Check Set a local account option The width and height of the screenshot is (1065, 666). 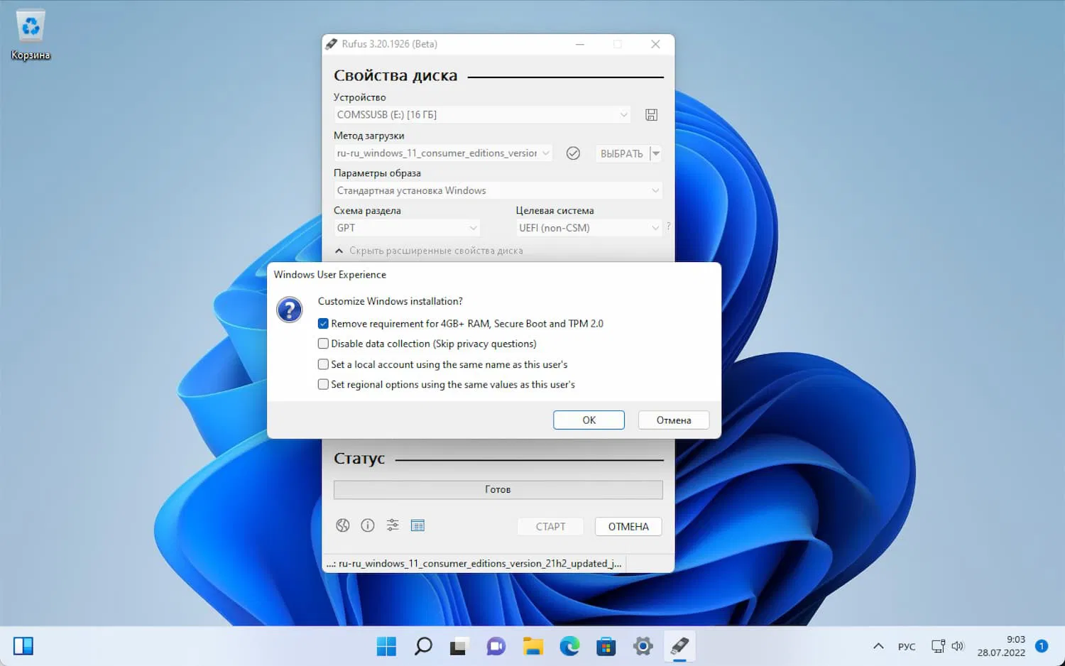pyautogui.click(x=323, y=364)
